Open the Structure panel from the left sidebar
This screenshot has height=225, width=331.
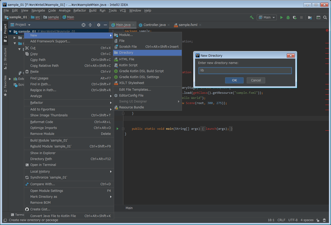(x=5, y=58)
